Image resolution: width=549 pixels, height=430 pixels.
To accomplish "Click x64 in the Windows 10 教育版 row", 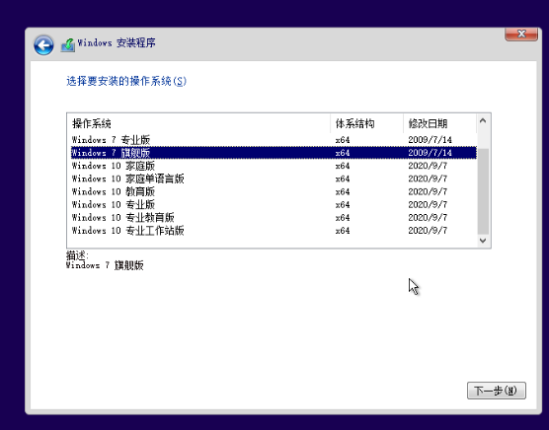I will point(343,191).
